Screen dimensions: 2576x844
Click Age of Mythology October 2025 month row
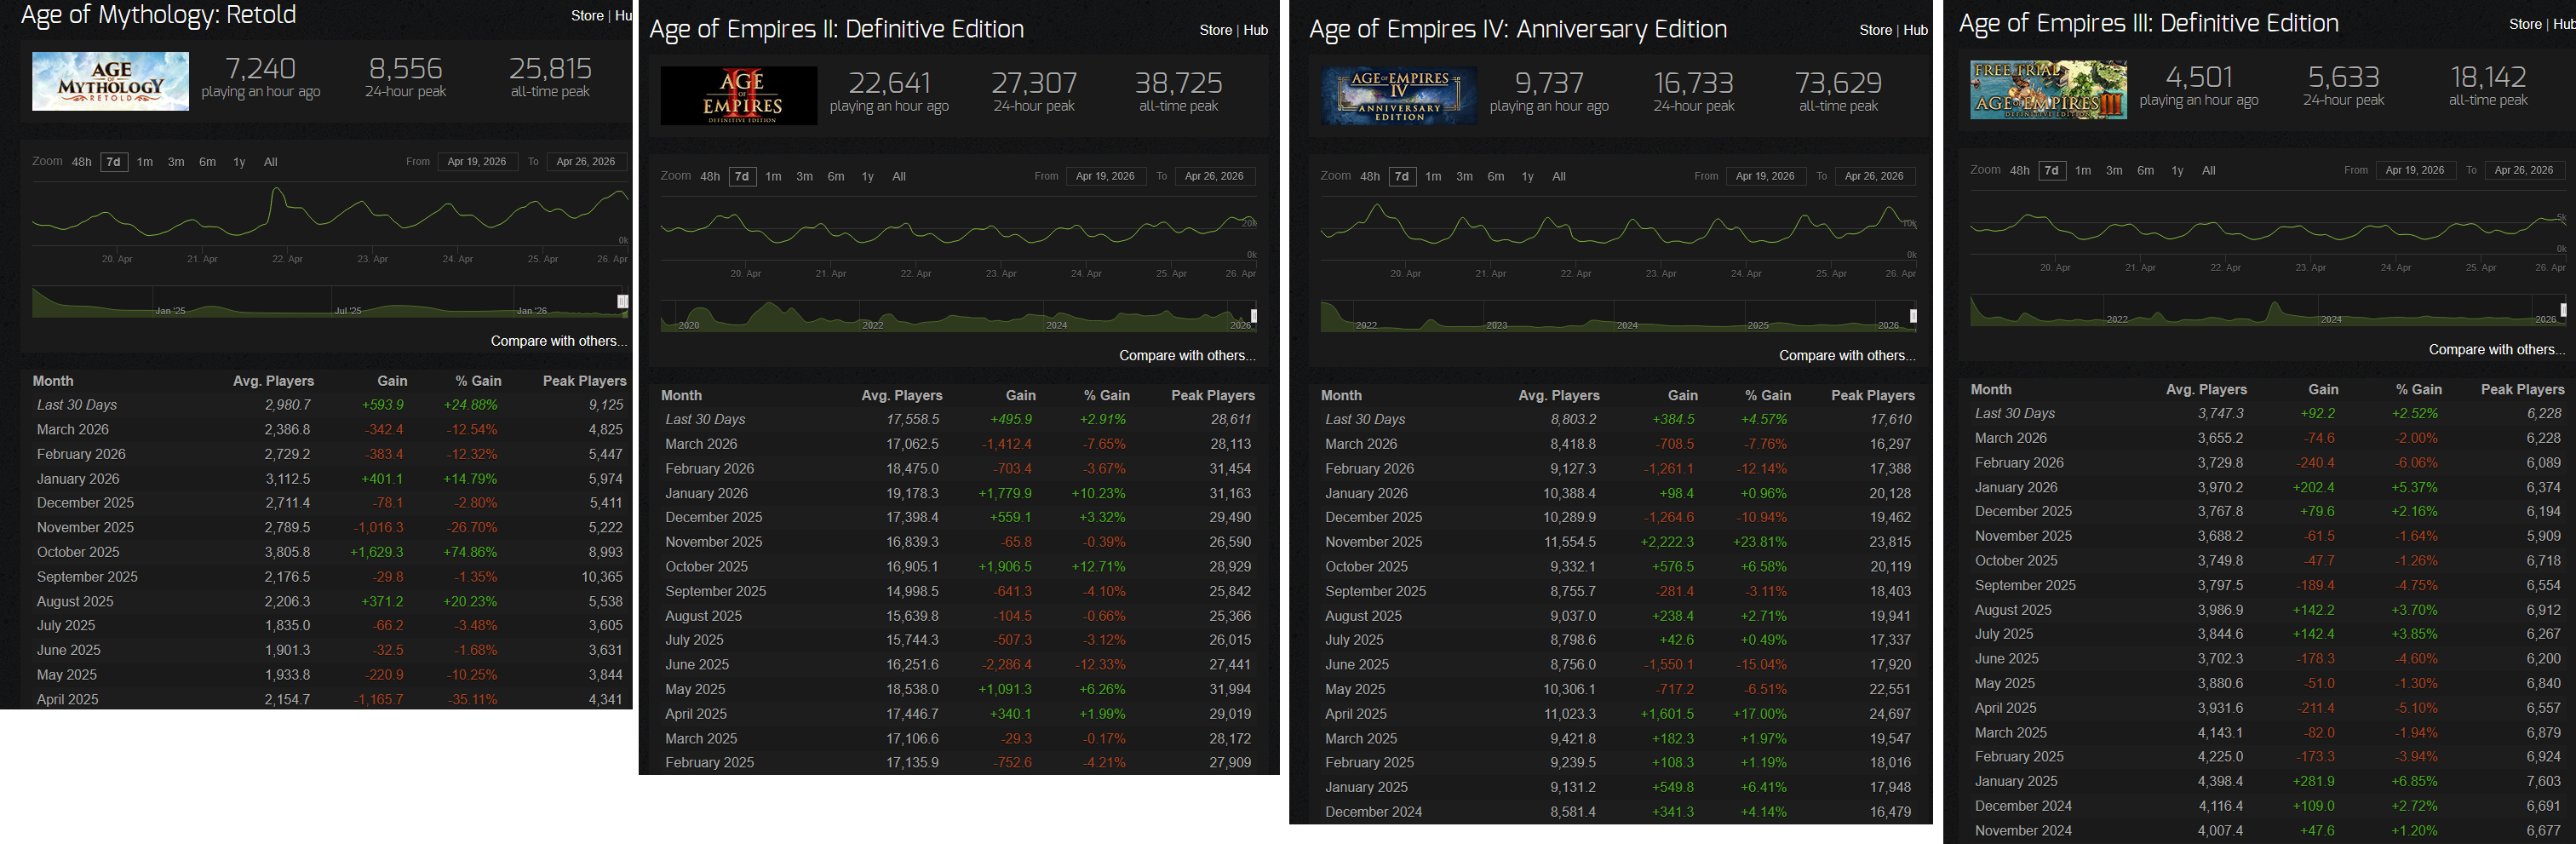pos(329,552)
